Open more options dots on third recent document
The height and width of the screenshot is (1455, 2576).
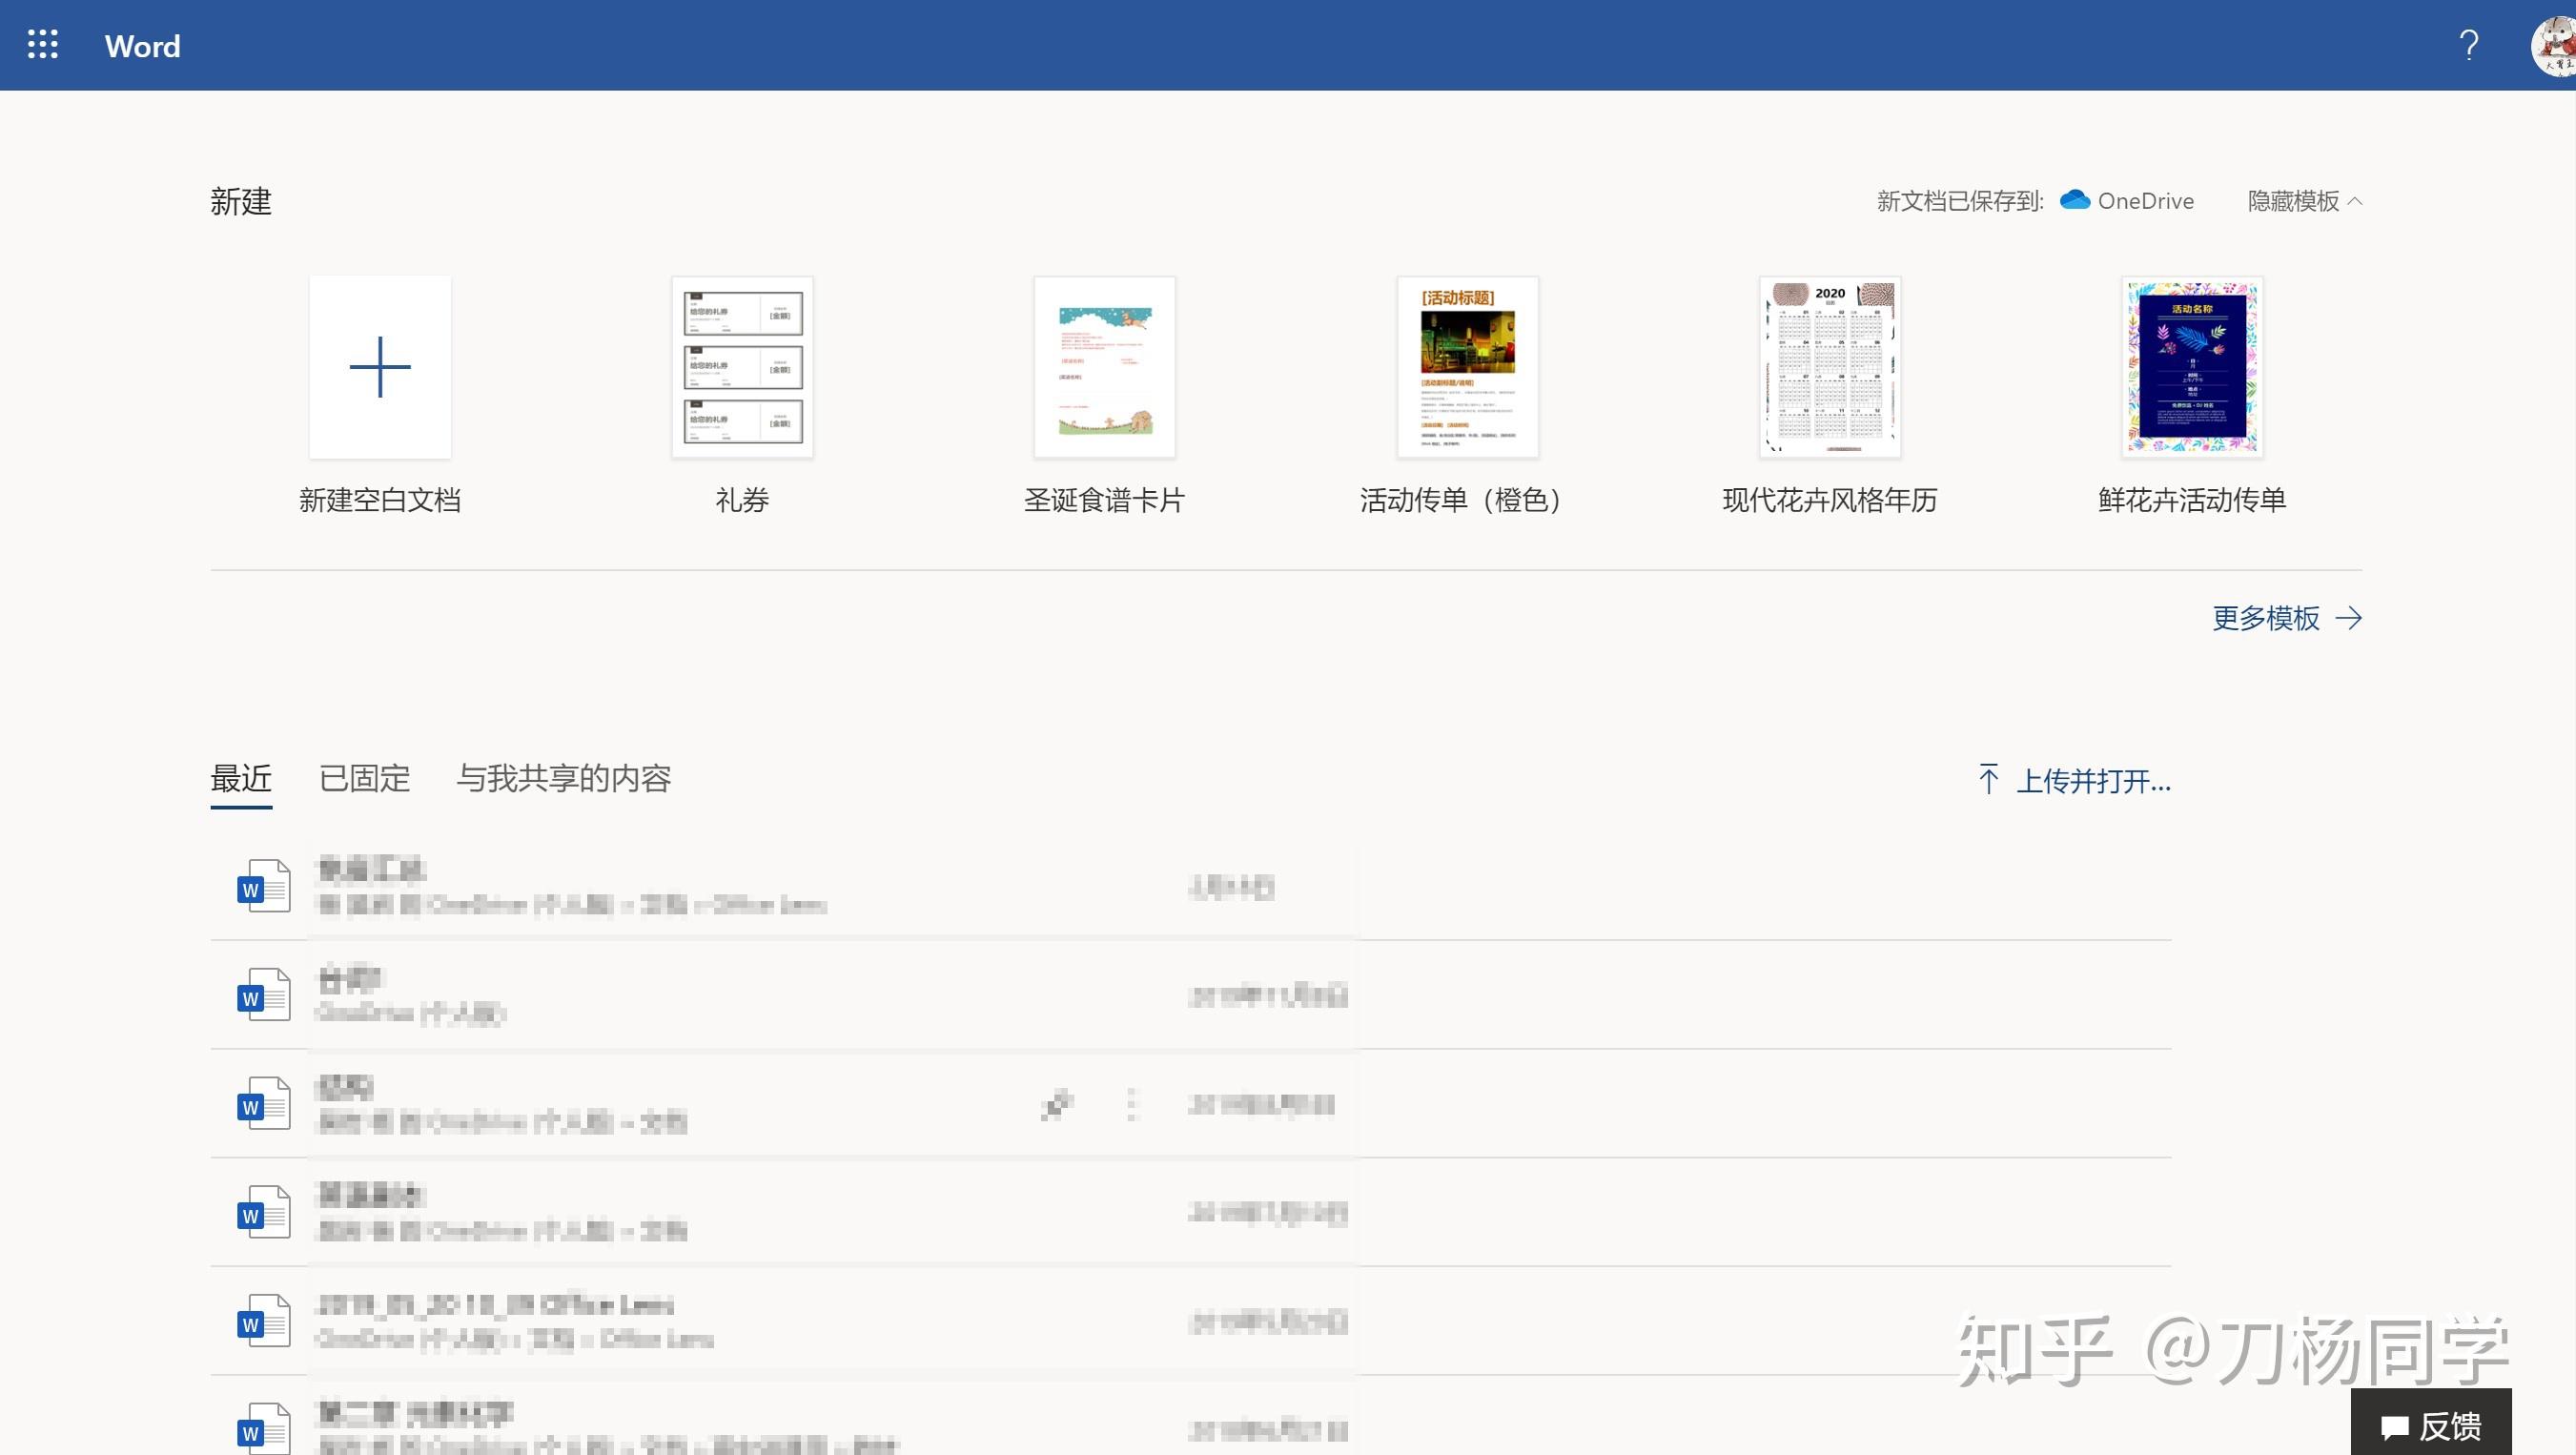click(1132, 1104)
